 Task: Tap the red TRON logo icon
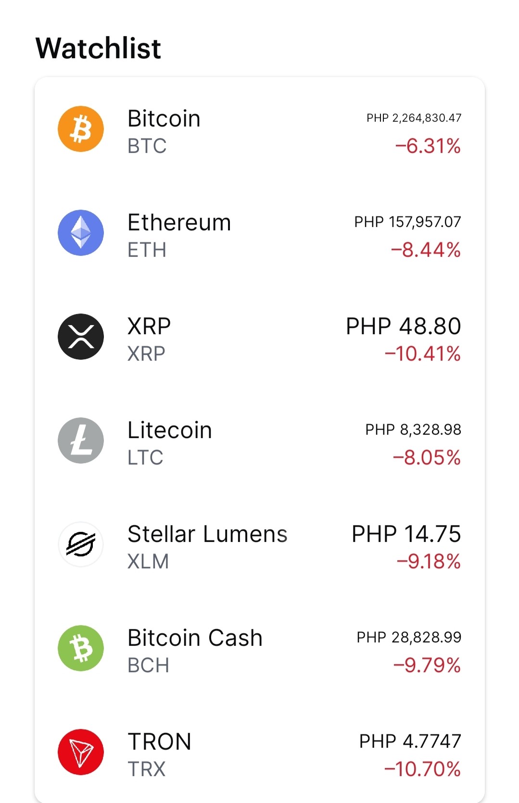pos(81,752)
